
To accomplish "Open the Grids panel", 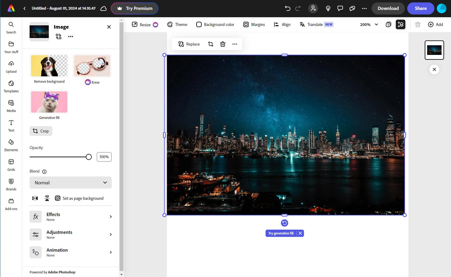I will [x=11, y=165].
